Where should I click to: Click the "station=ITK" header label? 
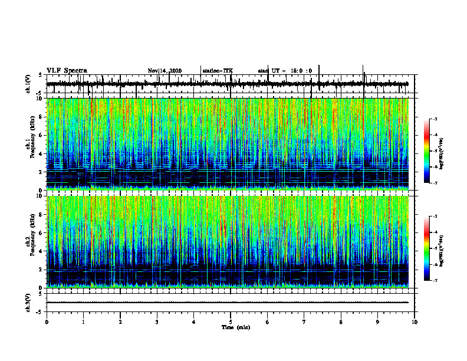click(x=218, y=71)
